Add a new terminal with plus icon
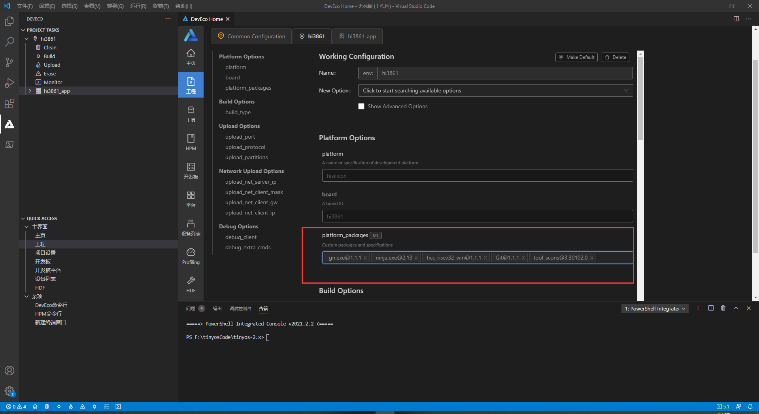The image size is (759, 414). (x=698, y=308)
